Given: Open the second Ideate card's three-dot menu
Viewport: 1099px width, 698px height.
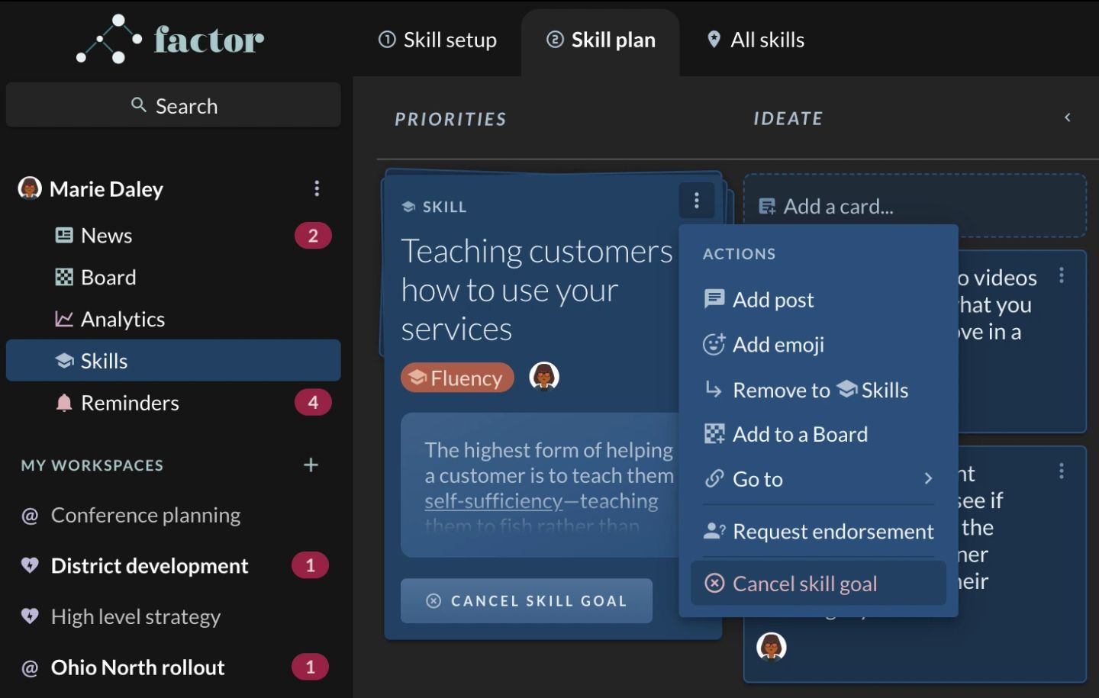Looking at the screenshot, I should pos(1062,471).
